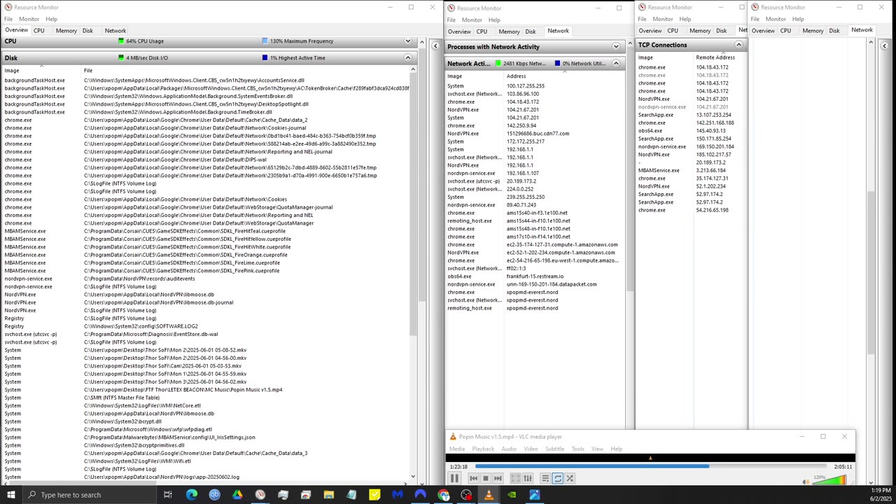This screenshot has width=896, height=504.
Task: Open NordVPN from the taskbar
Action: (x=420, y=495)
